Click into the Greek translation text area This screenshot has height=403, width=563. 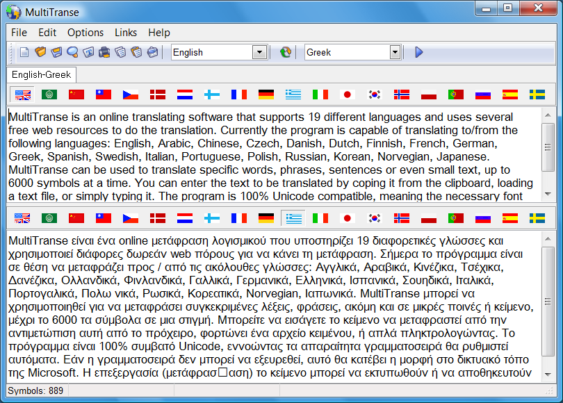(x=274, y=306)
